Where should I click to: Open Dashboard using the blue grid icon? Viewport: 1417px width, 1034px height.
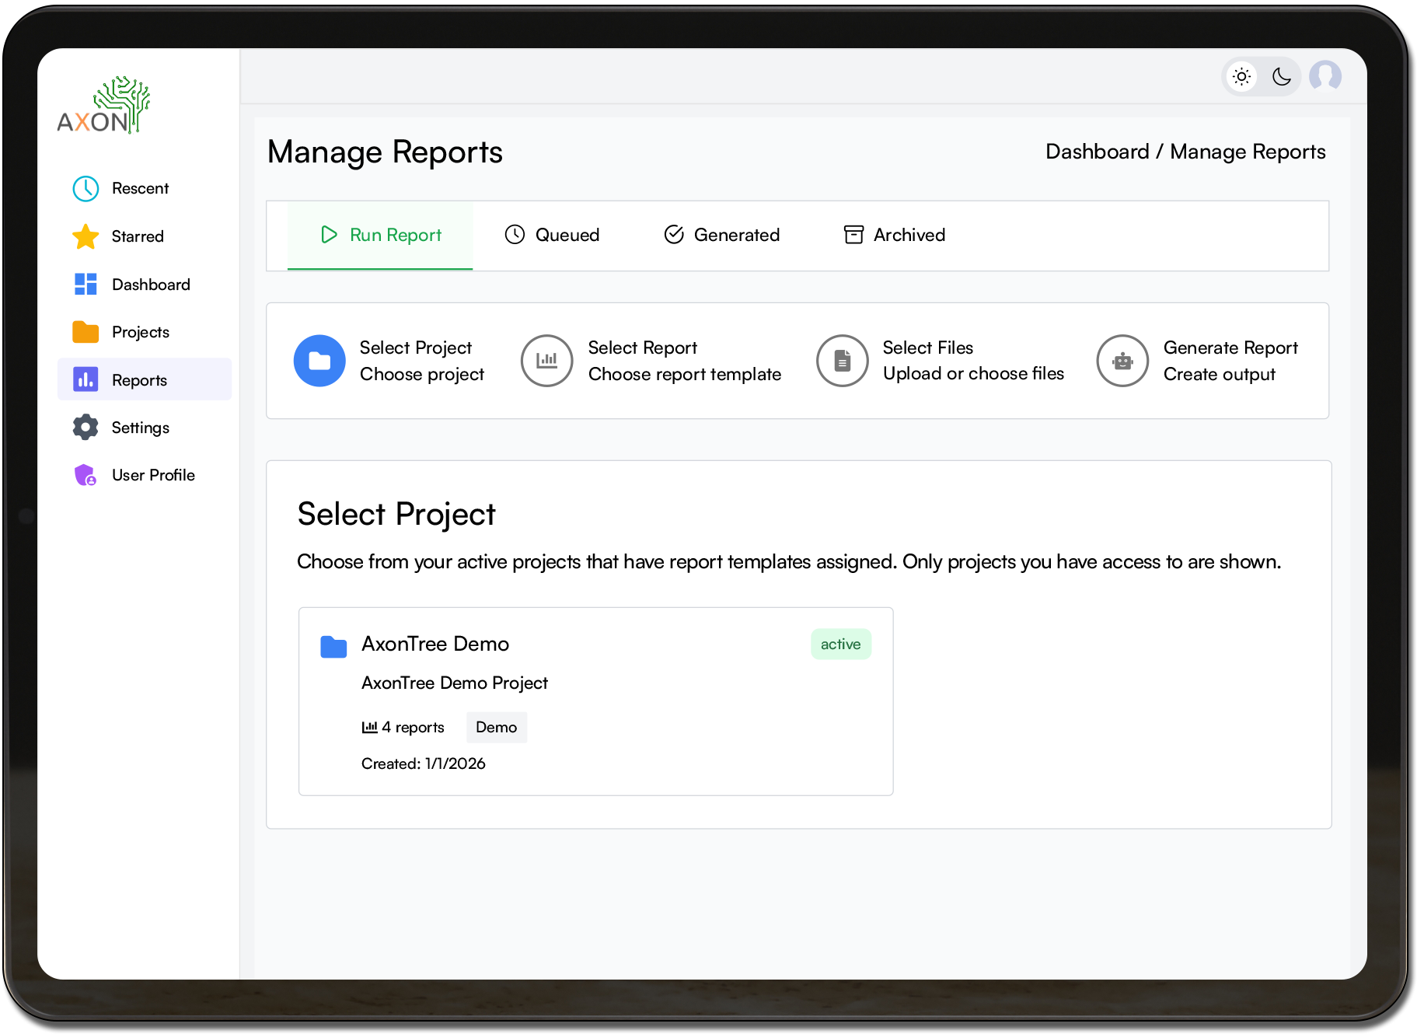86,285
